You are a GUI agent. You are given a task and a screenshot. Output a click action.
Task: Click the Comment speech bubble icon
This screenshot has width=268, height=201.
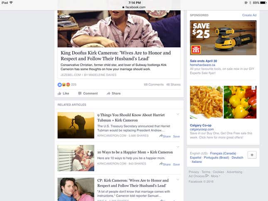coord(80,93)
